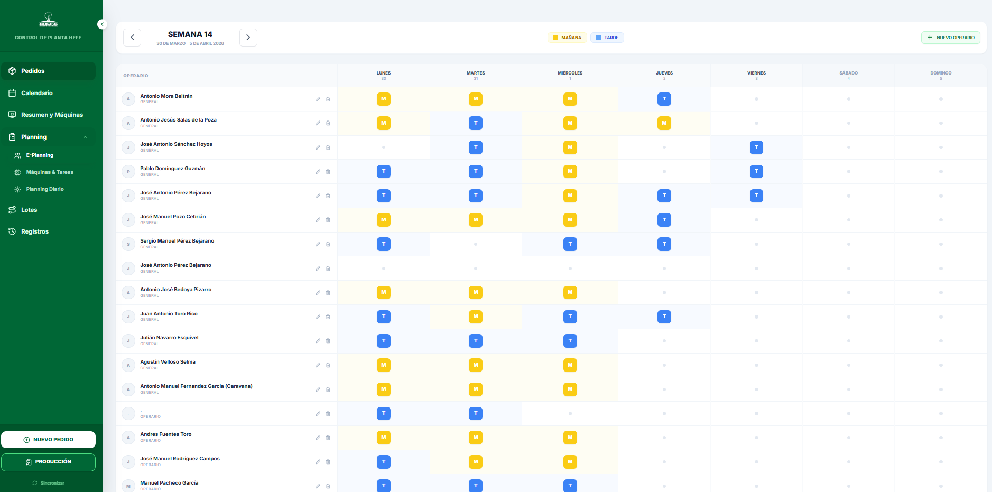Go to next week with right chevron
The image size is (992, 492).
248,38
